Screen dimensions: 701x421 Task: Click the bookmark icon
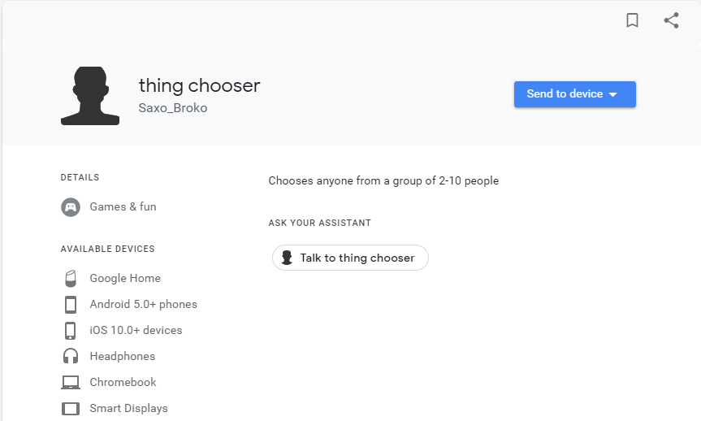[x=632, y=21]
